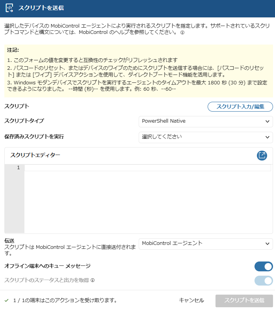Image resolution: width=275 pixels, height=310 pixels.
Task: Open the スクリプトタイプ PowerShell Native dropdown
Action: (206, 121)
